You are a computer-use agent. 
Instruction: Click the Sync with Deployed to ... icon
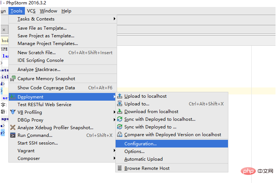[120, 127]
